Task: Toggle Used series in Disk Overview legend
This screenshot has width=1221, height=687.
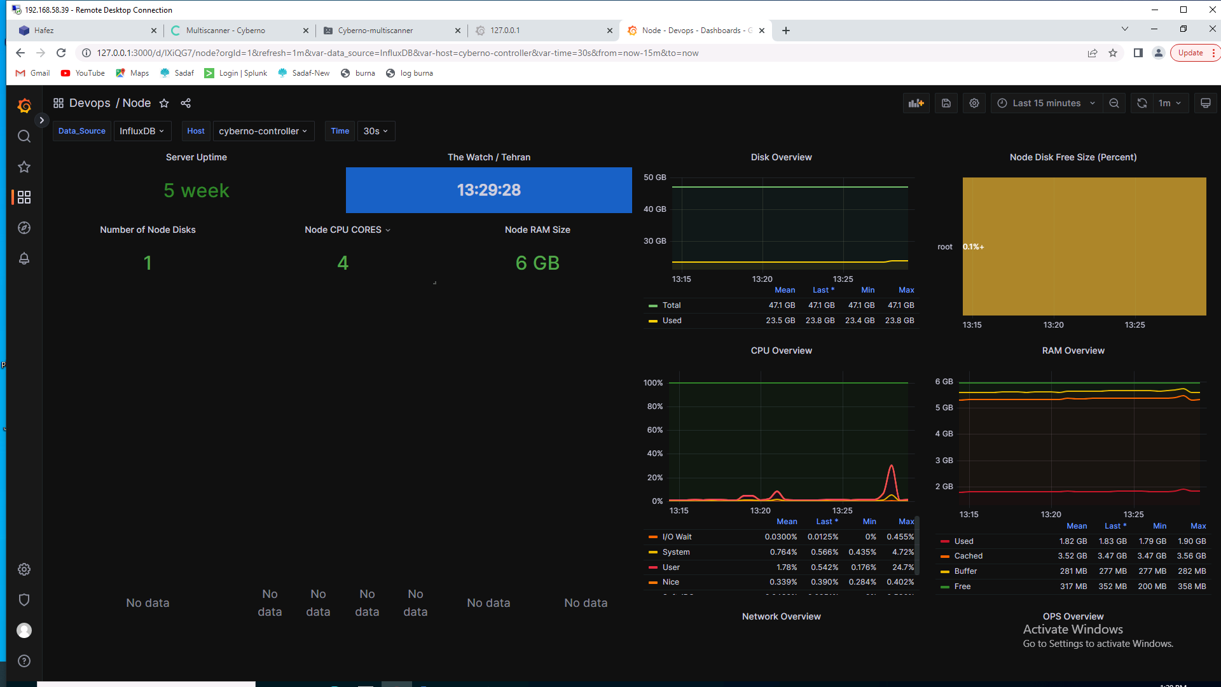Action: tap(672, 321)
